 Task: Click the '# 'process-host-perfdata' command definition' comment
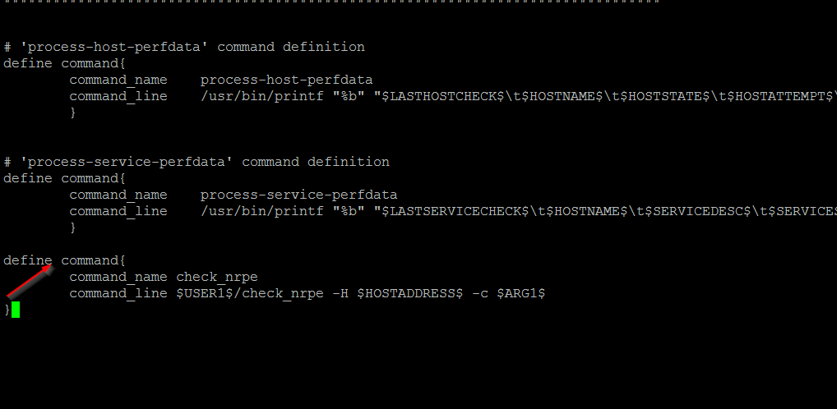(184, 47)
